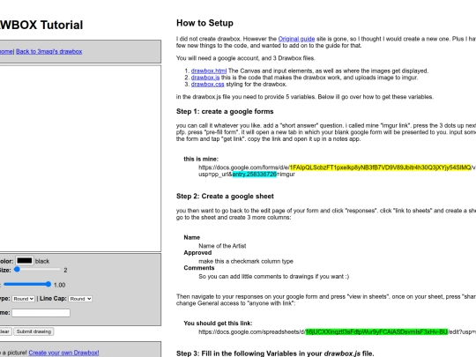The width and height of the screenshot is (476, 357).
Task: Click the 'this is mine:' label
Action: [201, 159]
